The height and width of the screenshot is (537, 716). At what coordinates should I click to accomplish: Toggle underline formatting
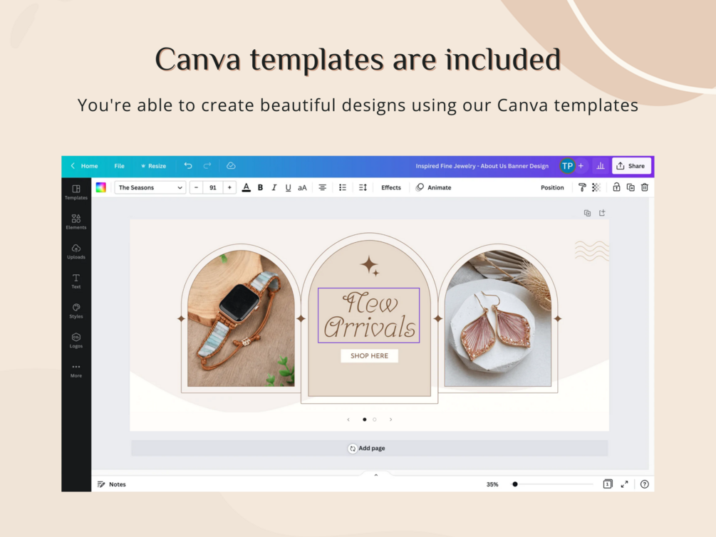288,187
